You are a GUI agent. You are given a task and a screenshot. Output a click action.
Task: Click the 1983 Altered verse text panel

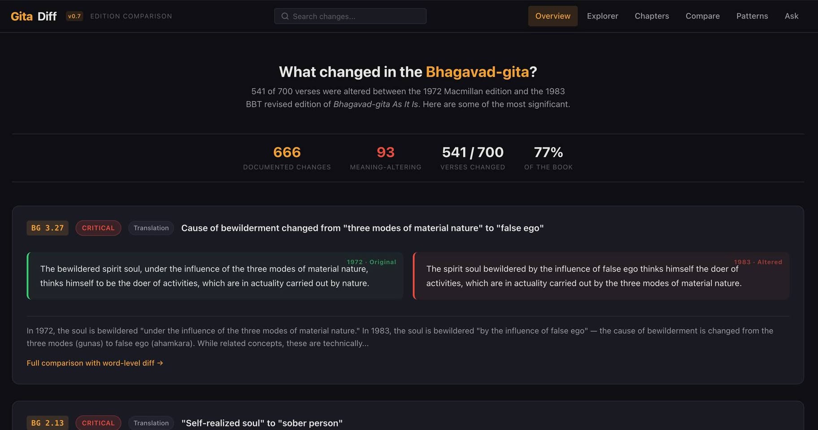tap(601, 276)
